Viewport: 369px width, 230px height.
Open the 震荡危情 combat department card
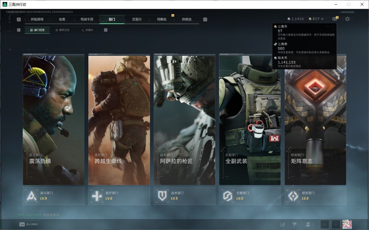[54, 120]
